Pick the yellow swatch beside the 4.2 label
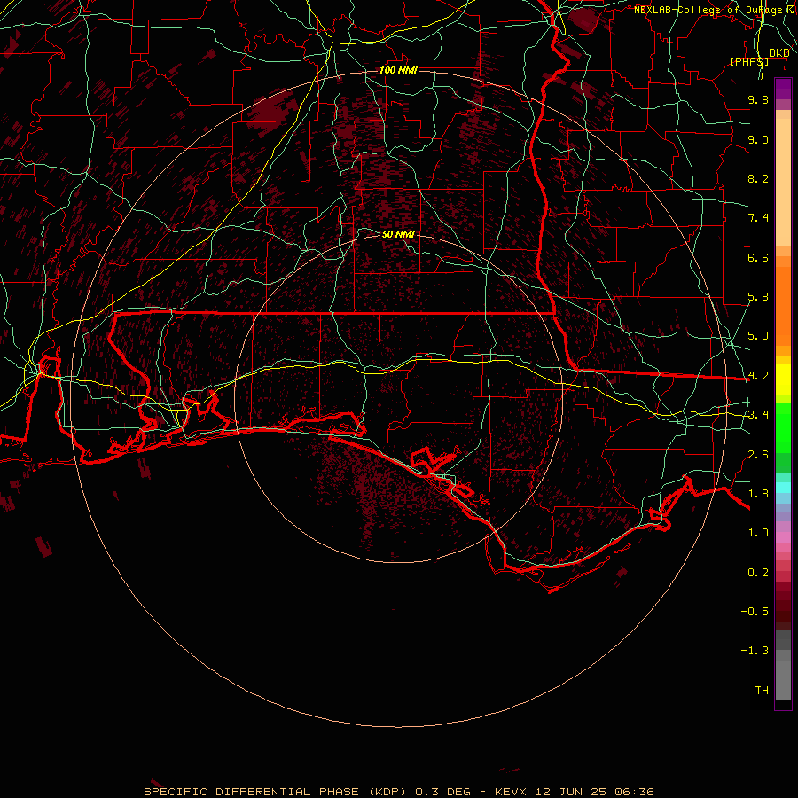Viewport: 798px width, 798px height. [783, 379]
